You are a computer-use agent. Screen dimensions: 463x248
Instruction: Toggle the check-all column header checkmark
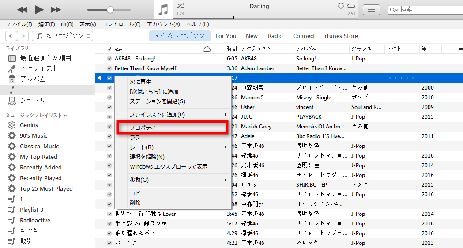tap(109, 49)
